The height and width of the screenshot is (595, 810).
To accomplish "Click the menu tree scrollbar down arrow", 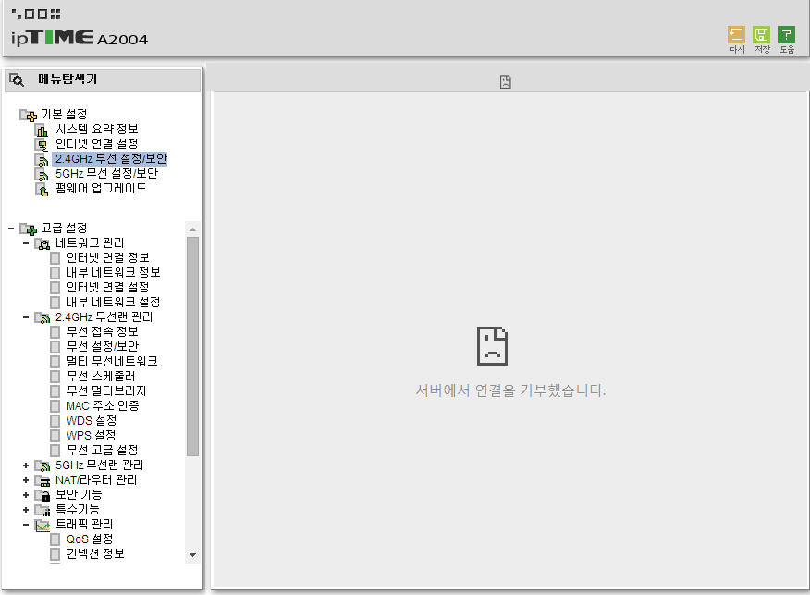I will click(x=192, y=555).
